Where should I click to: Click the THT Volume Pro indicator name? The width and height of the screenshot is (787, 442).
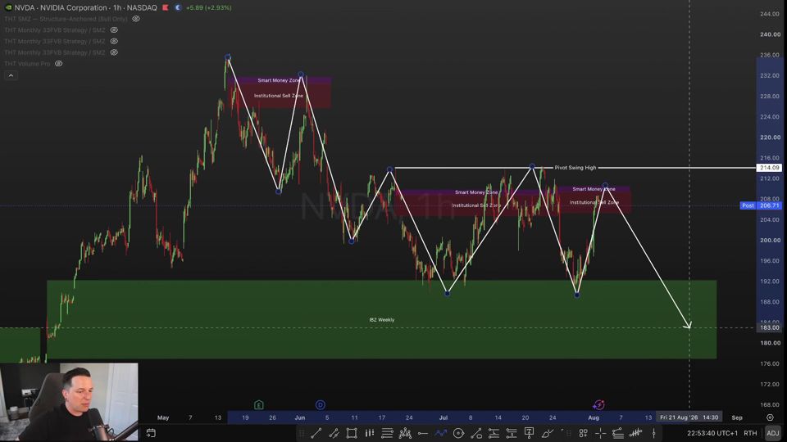pyautogui.click(x=27, y=64)
